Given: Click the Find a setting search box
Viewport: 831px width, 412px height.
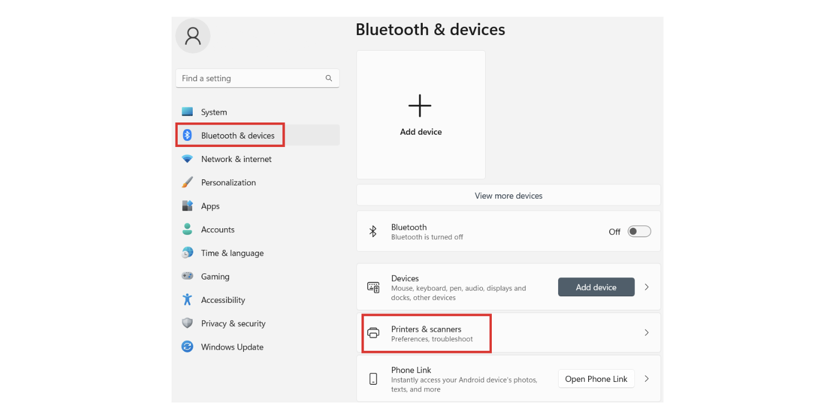Looking at the screenshot, I should point(251,79).
